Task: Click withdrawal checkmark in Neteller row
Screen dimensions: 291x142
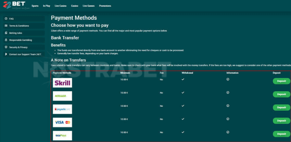Action: click(183, 93)
